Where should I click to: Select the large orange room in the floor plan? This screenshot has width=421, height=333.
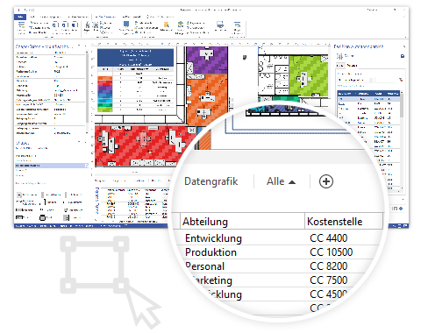(207, 99)
